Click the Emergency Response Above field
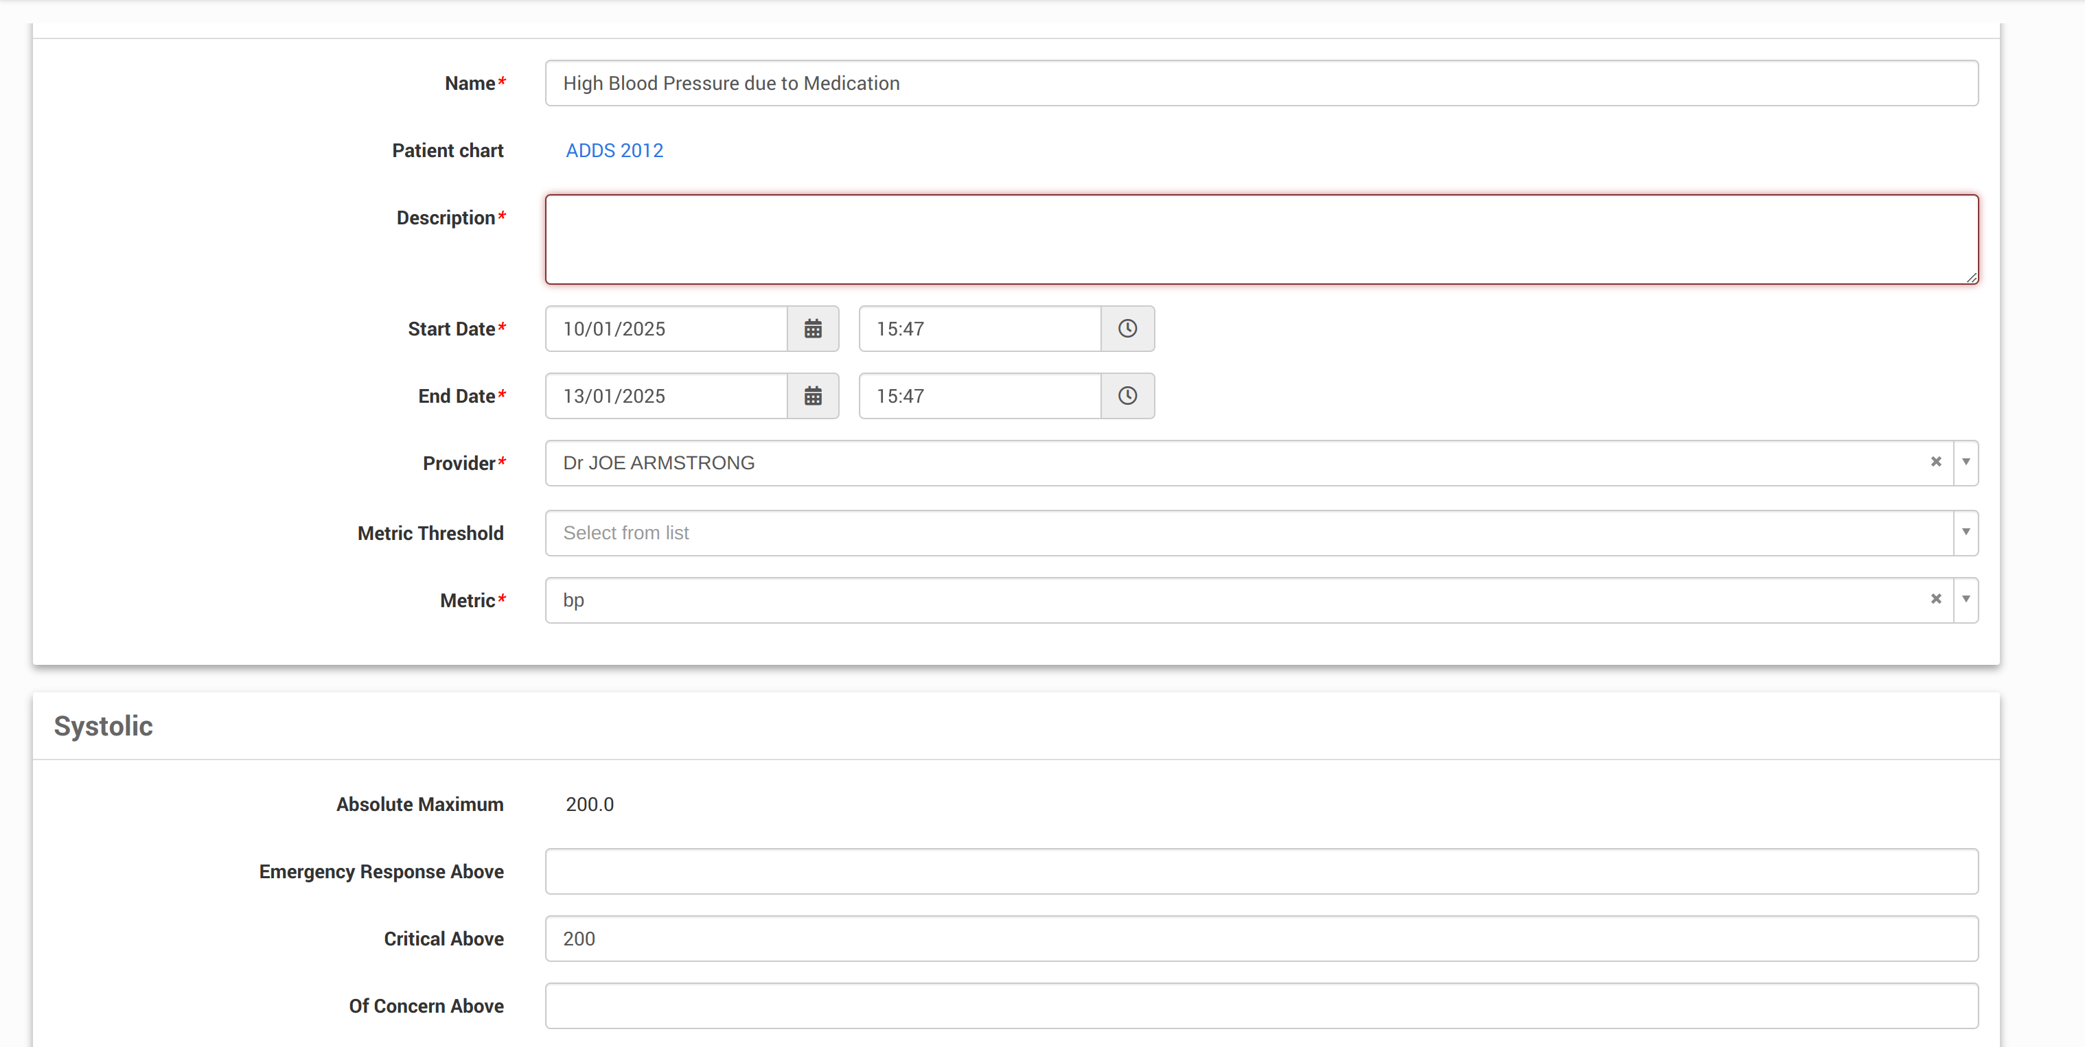This screenshot has height=1047, width=2085. (1261, 871)
